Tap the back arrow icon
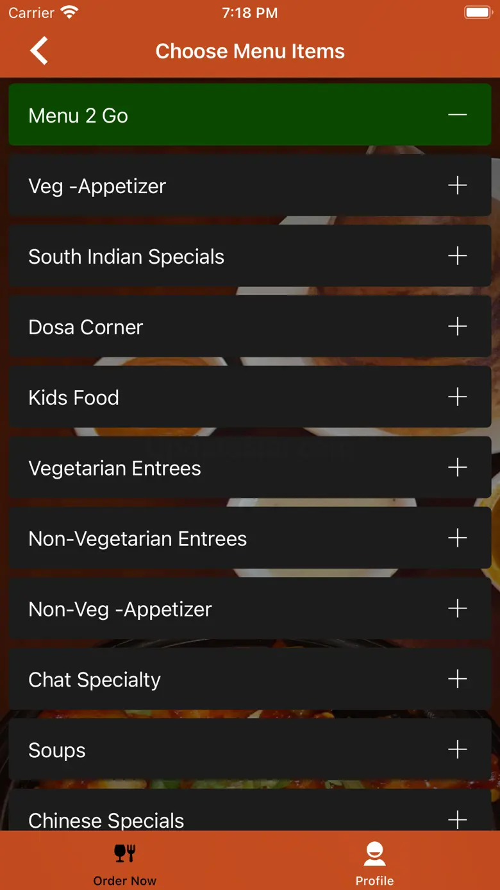500x890 pixels. coord(39,51)
